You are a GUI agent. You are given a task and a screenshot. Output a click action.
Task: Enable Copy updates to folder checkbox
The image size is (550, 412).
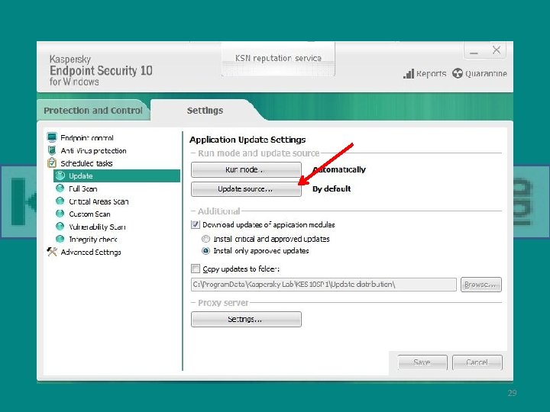click(196, 269)
